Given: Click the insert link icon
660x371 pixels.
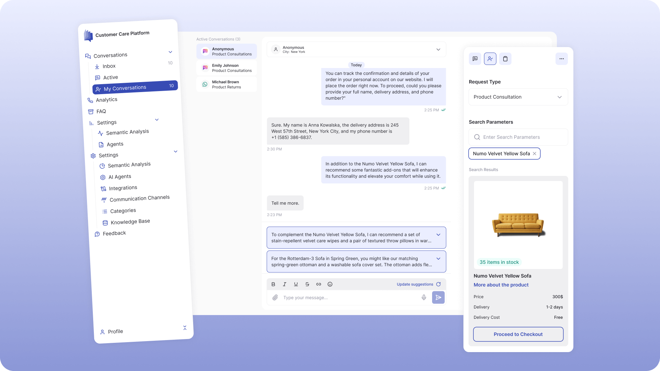Looking at the screenshot, I should 318,284.
